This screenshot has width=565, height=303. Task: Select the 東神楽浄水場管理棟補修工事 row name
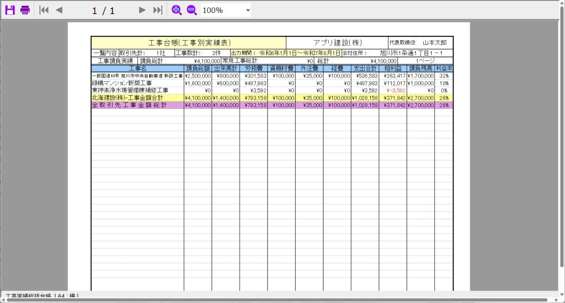coord(130,90)
